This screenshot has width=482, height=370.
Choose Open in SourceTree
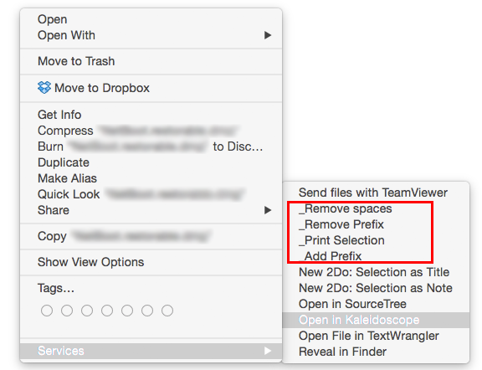[x=352, y=304]
